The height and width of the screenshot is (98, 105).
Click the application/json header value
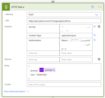[76, 36]
